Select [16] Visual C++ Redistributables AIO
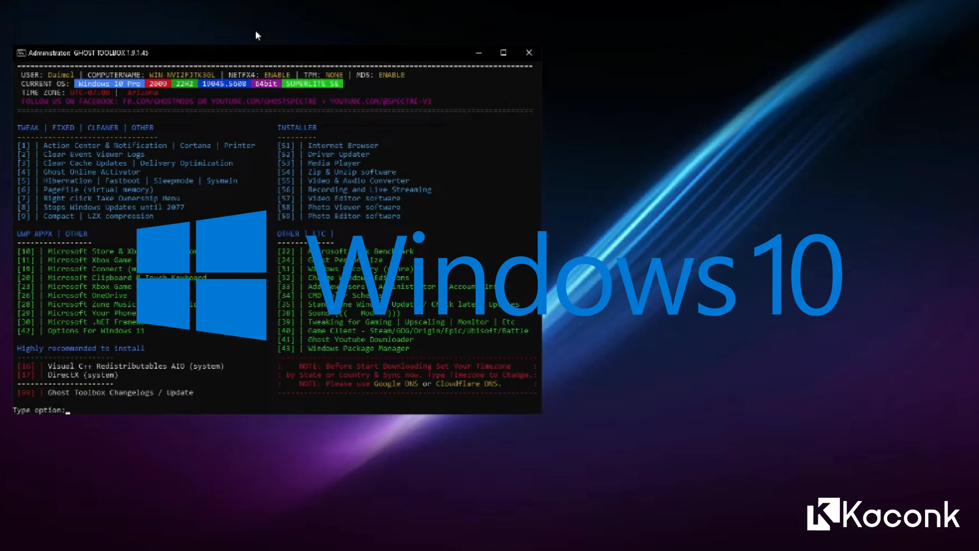The image size is (979, 551). click(x=136, y=366)
